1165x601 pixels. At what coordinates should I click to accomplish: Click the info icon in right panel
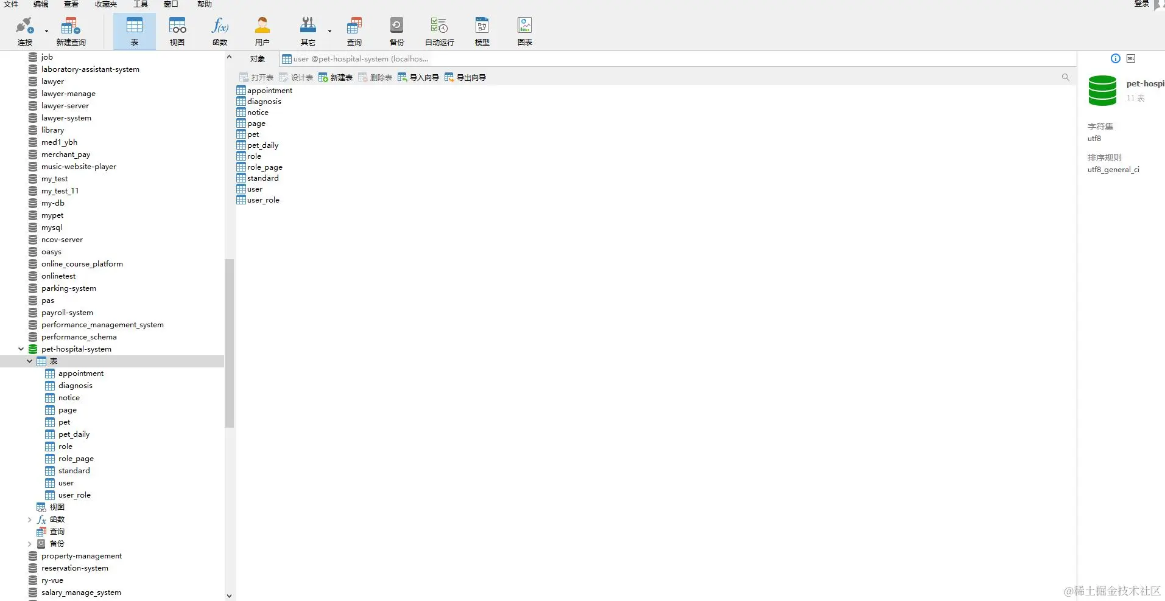click(x=1116, y=58)
